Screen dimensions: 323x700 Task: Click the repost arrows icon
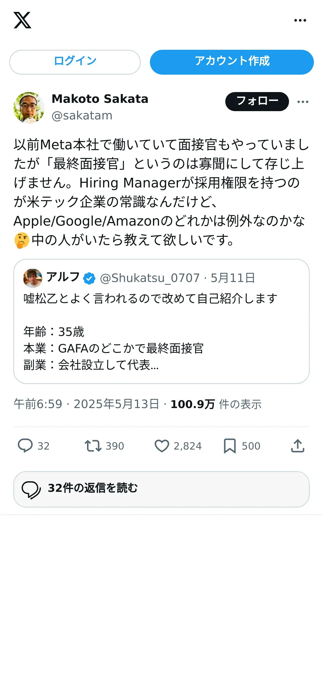coord(93,446)
